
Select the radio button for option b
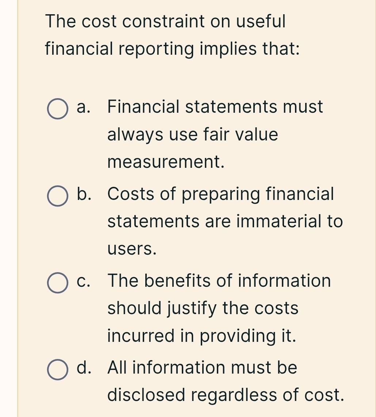[57, 196]
